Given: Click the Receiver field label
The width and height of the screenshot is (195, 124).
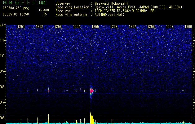Looking at the screenshot, I should 63,11.
